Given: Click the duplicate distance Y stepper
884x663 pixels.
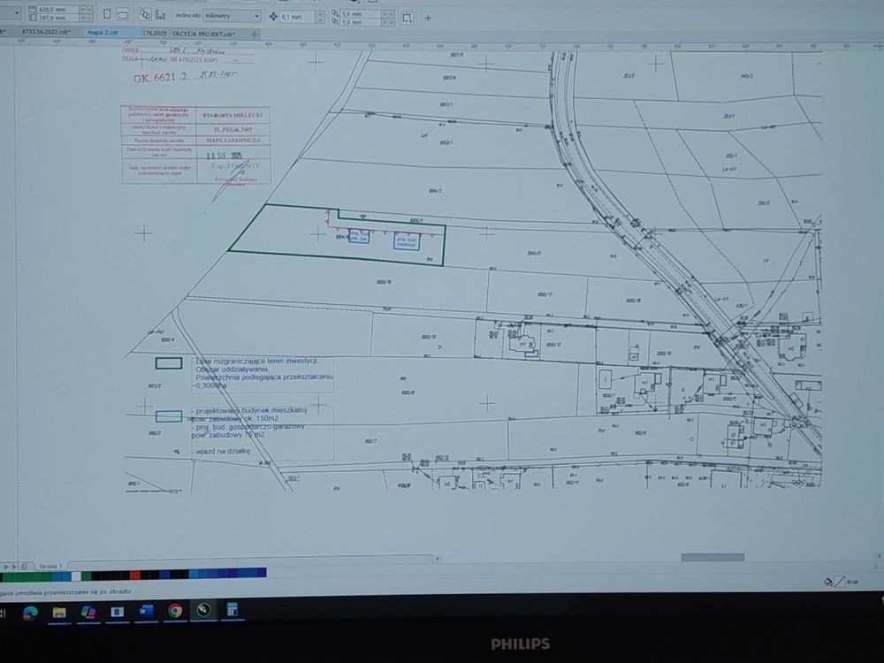Looking at the screenshot, I should pyautogui.click(x=387, y=22).
